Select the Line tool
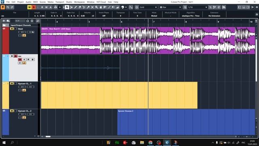 tap(109, 7)
